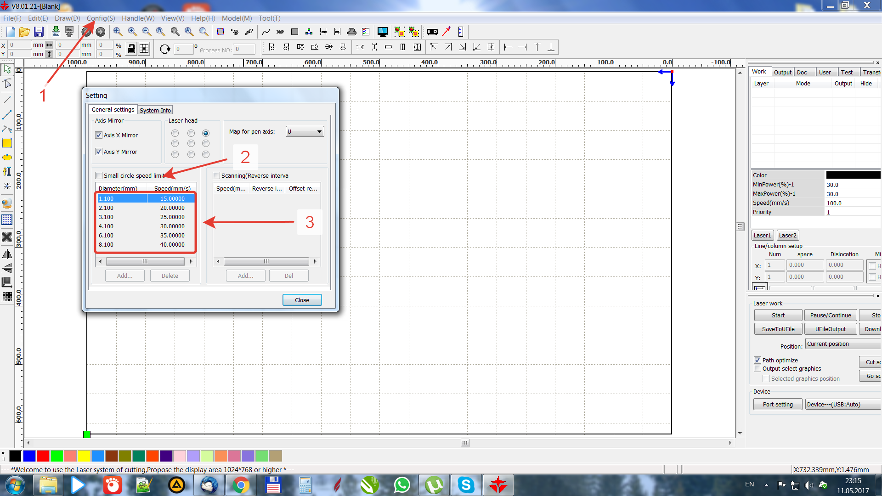The image size is (882, 496).
Task: Click the Save file icon
Action: pos(39,32)
